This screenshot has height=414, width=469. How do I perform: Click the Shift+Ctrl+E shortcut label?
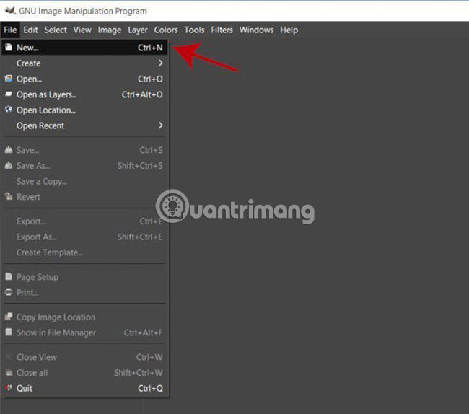click(x=140, y=237)
